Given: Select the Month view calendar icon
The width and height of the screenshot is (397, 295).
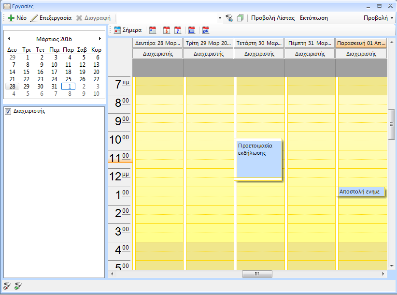Looking at the screenshot, I should point(192,30).
